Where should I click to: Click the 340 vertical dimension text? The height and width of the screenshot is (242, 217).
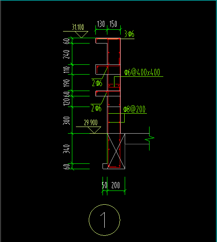click(66, 149)
